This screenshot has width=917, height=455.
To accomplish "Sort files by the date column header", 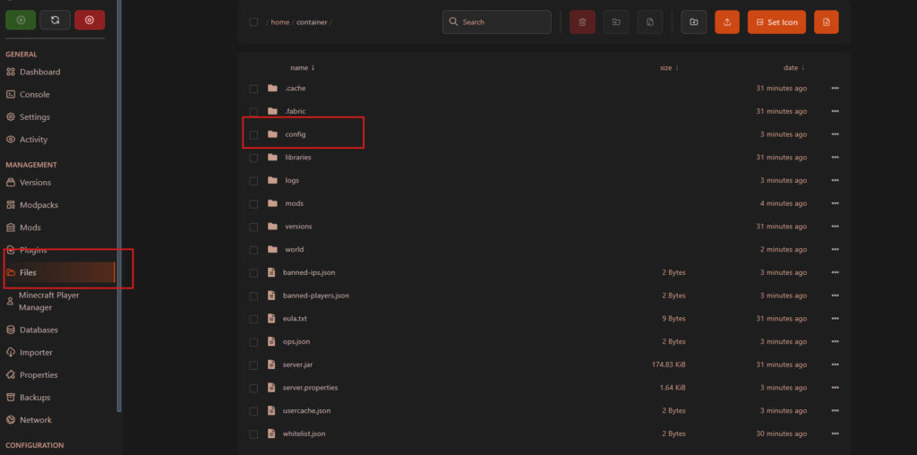I will pyautogui.click(x=793, y=68).
